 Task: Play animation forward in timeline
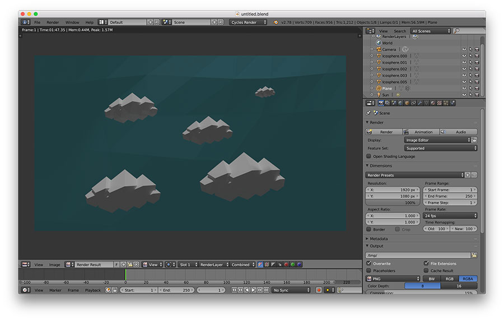click(253, 290)
